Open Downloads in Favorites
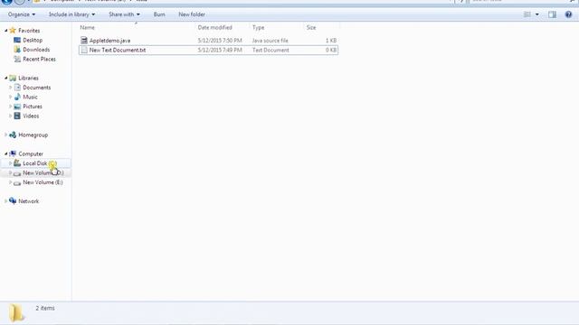 coord(36,50)
